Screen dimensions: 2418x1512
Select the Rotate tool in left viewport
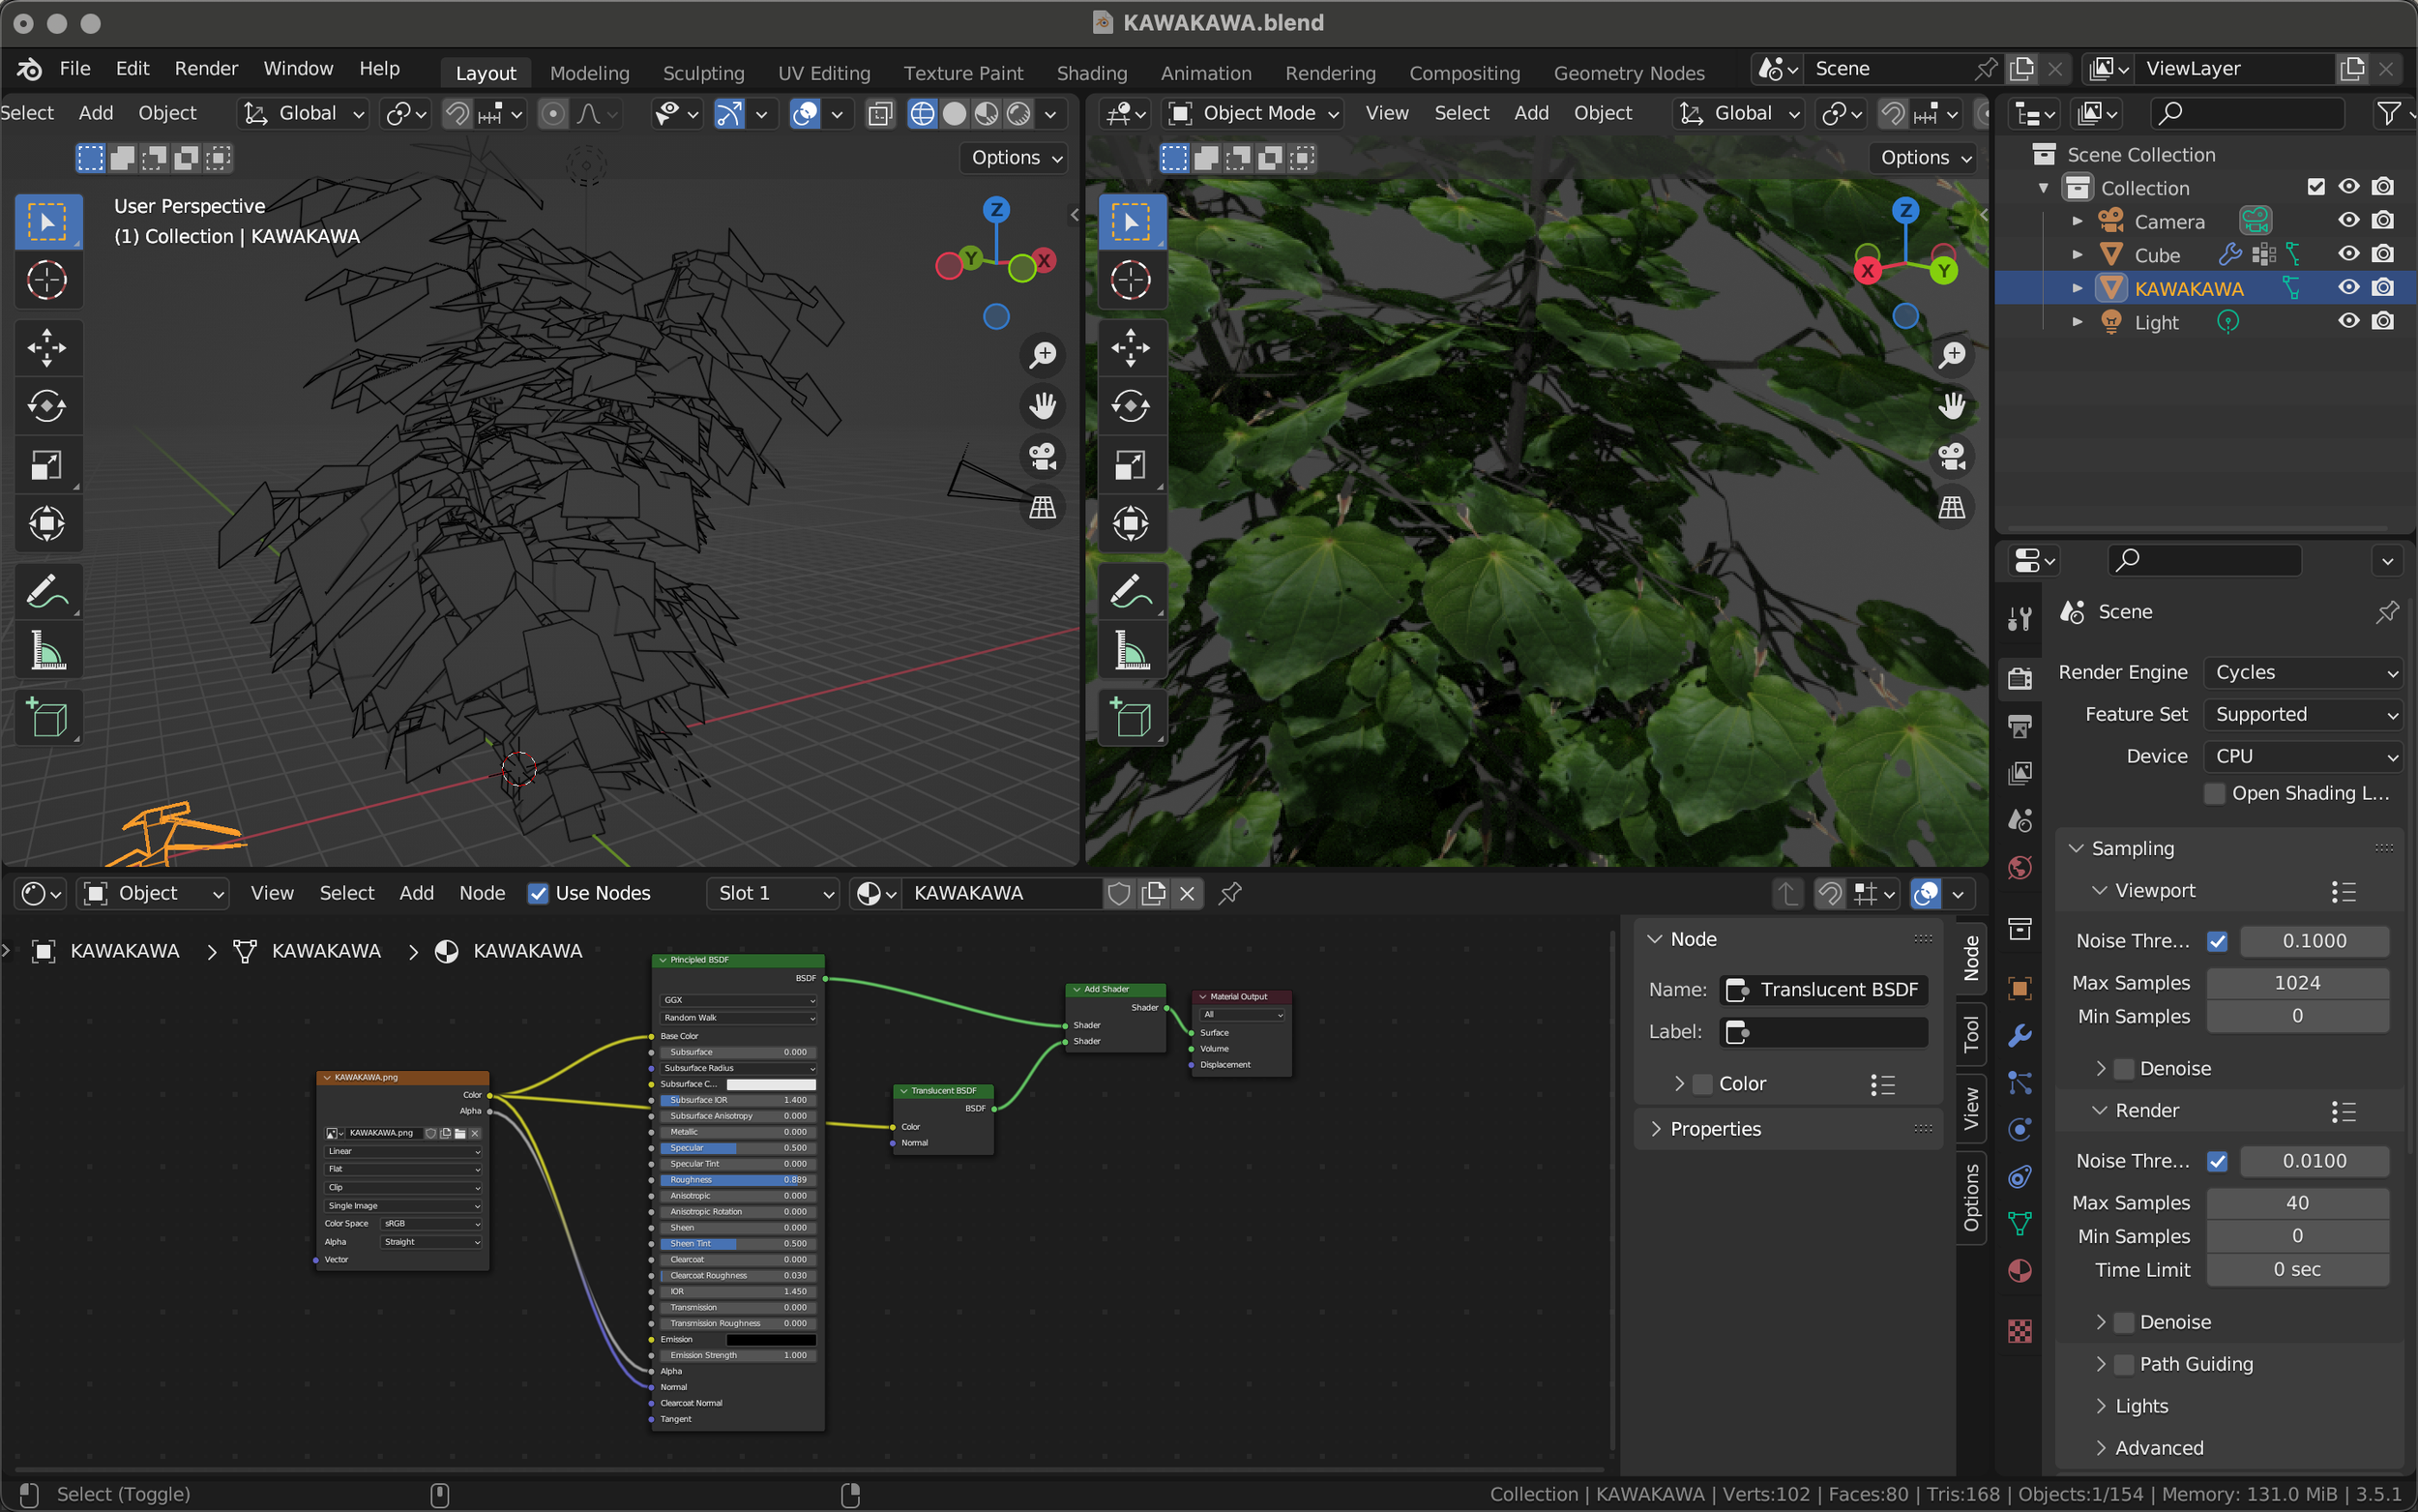[x=46, y=406]
